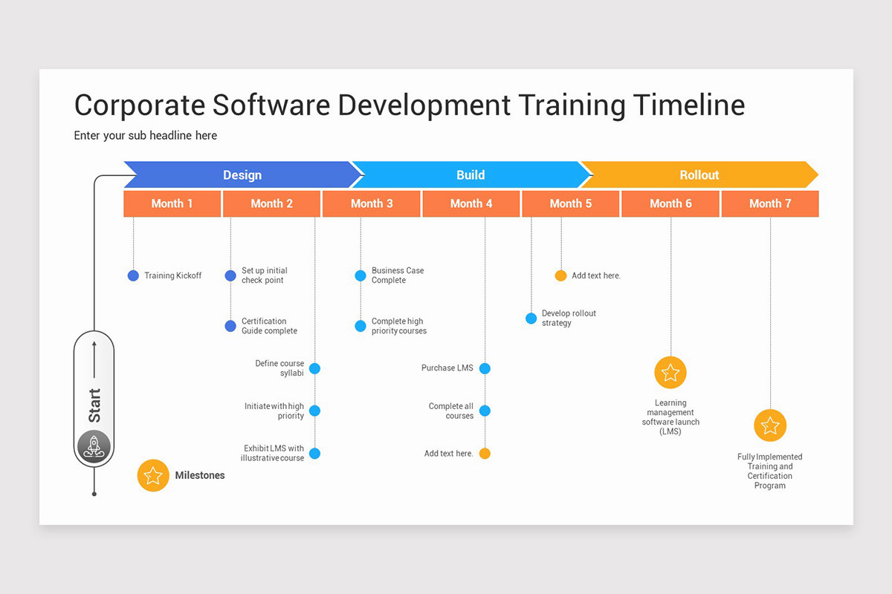Click the Milestones label text
This screenshot has height=594, width=892.
pos(200,475)
